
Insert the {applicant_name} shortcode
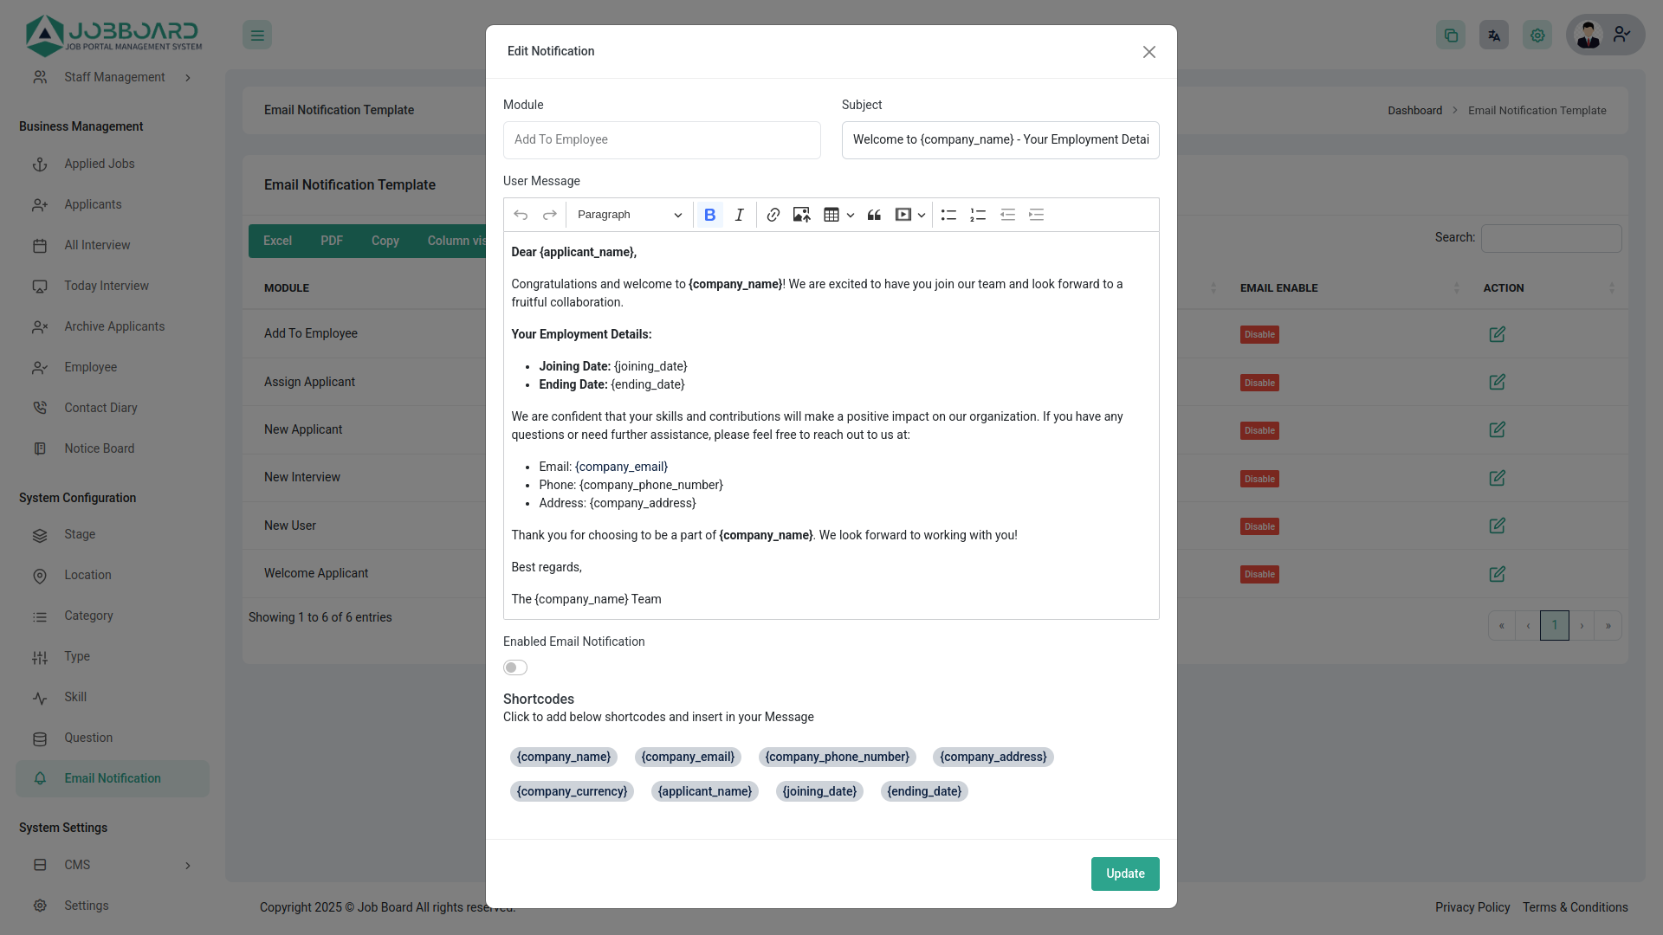point(704,791)
